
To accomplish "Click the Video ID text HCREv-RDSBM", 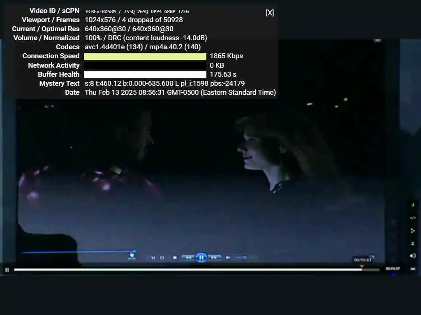I will pyautogui.click(x=100, y=11).
